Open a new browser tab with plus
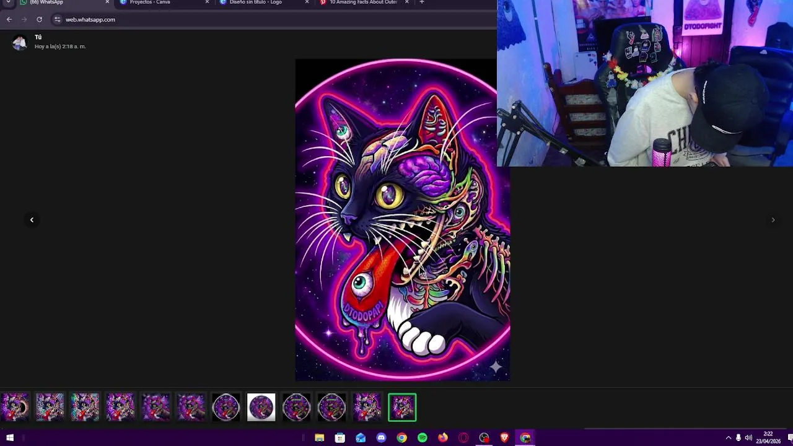 [x=422, y=2]
